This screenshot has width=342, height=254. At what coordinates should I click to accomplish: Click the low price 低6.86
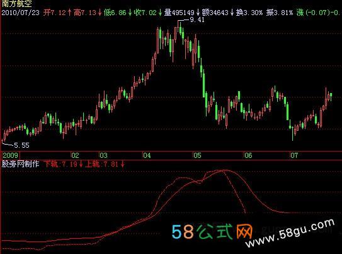click(115, 13)
